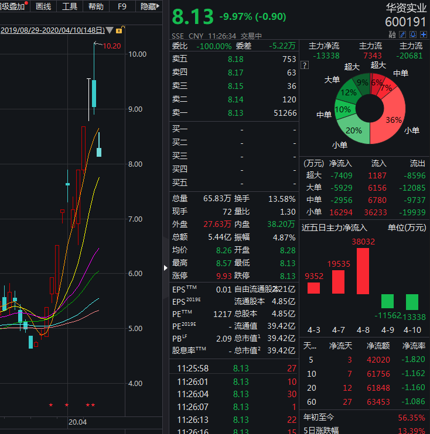Click the 委差 value -5.22万
Viewport: 430px width, 434px height.
[282, 46]
